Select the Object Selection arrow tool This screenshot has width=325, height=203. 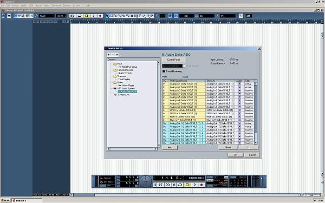(107, 16)
